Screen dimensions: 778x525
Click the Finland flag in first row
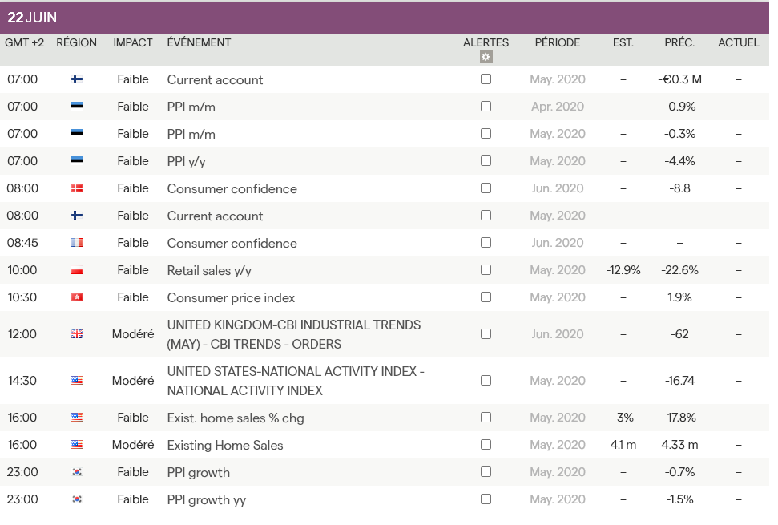click(77, 79)
